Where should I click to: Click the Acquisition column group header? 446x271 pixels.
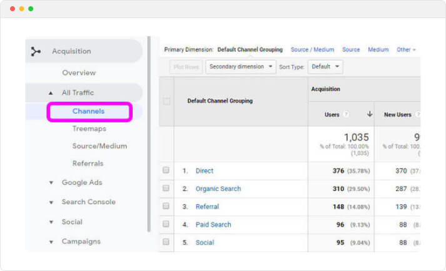tap(326, 89)
